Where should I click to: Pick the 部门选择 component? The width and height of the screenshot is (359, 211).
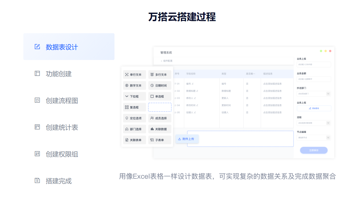click(x=135, y=129)
